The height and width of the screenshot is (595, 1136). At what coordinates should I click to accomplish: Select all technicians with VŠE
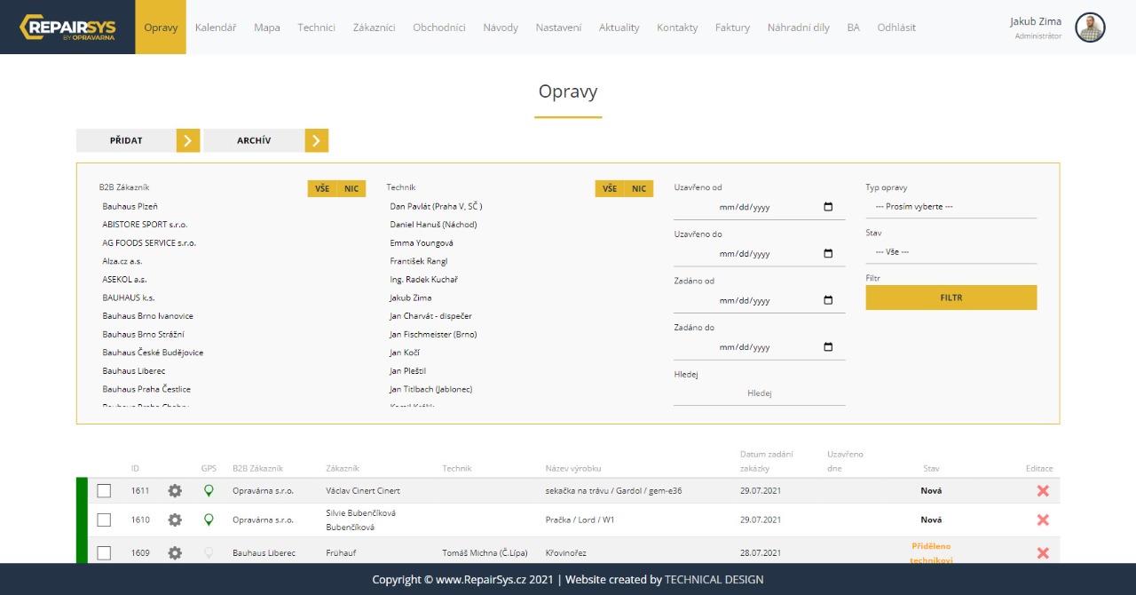coord(610,188)
